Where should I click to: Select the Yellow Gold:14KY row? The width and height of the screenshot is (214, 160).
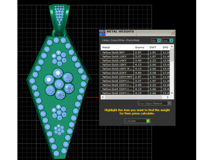(135, 60)
